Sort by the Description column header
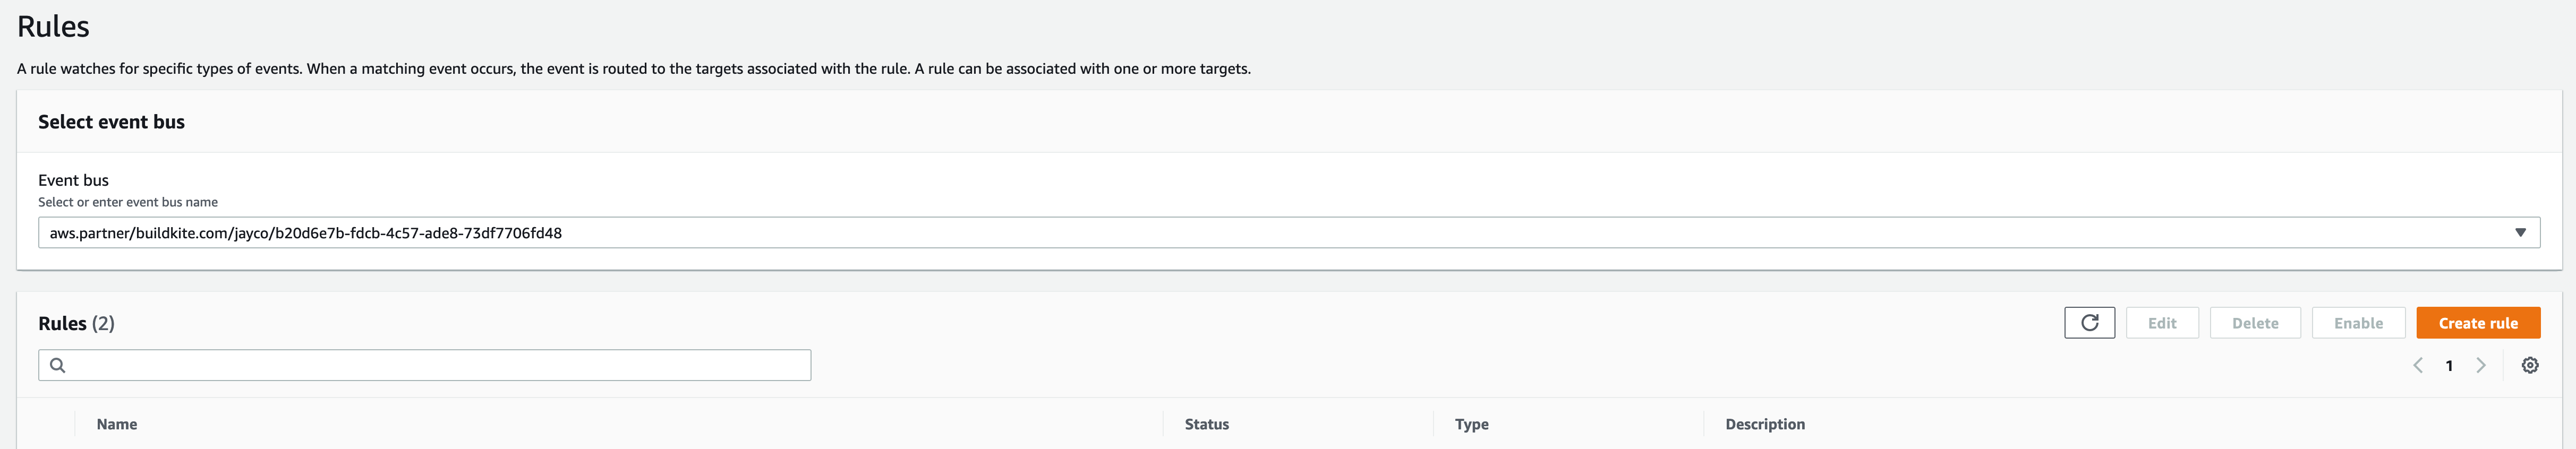 [x=1764, y=424]
